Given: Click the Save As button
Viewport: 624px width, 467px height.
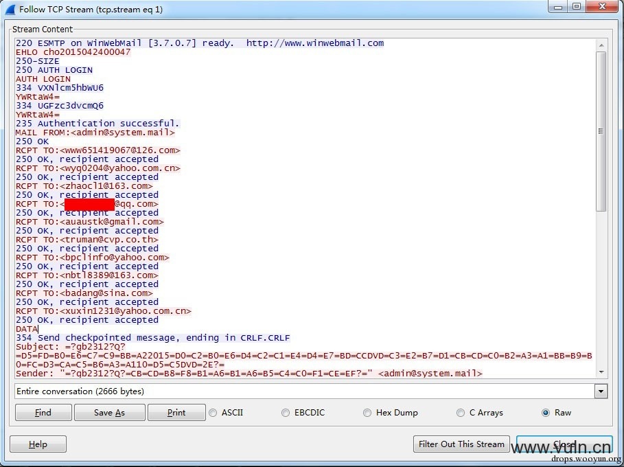Looking at the screenshot, I should coord(109,413).
